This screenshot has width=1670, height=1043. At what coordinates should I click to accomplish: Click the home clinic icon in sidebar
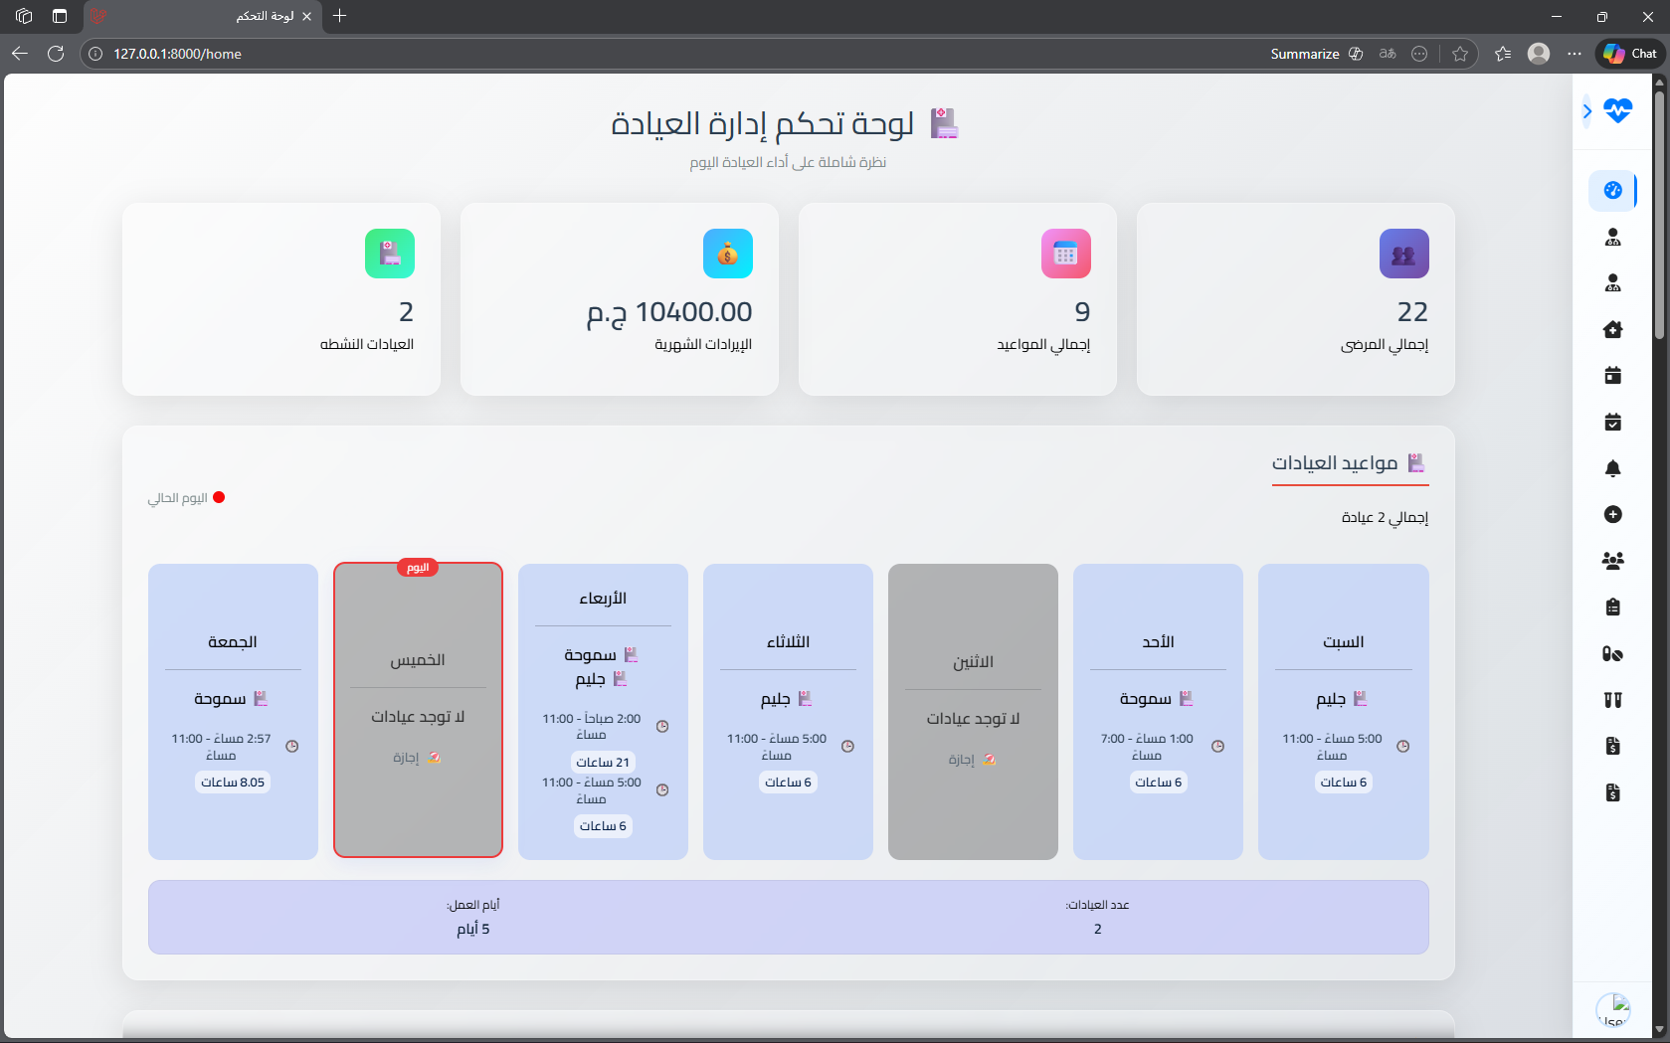pyautogui.click(x=1612, y=329)
